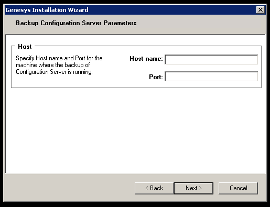Click the gray header band beside the heading

201,24
